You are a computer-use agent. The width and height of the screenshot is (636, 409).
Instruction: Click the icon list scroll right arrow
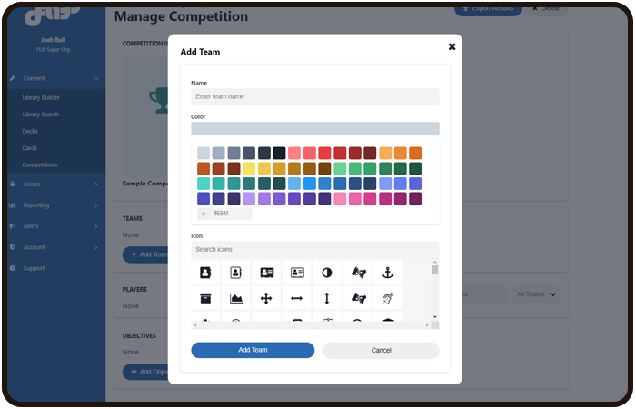coord(427,325)
